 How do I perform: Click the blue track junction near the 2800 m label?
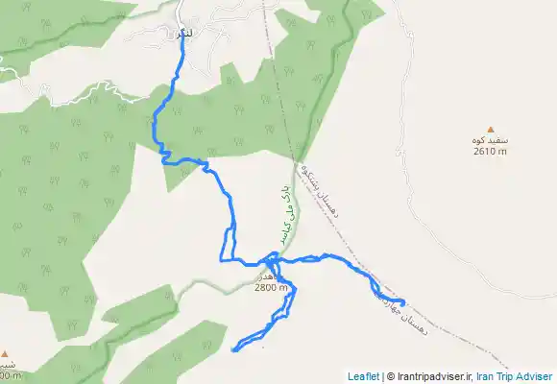(272, 261)
